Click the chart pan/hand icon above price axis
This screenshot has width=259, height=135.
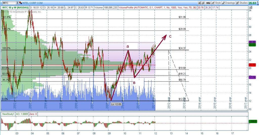[251, 7]
